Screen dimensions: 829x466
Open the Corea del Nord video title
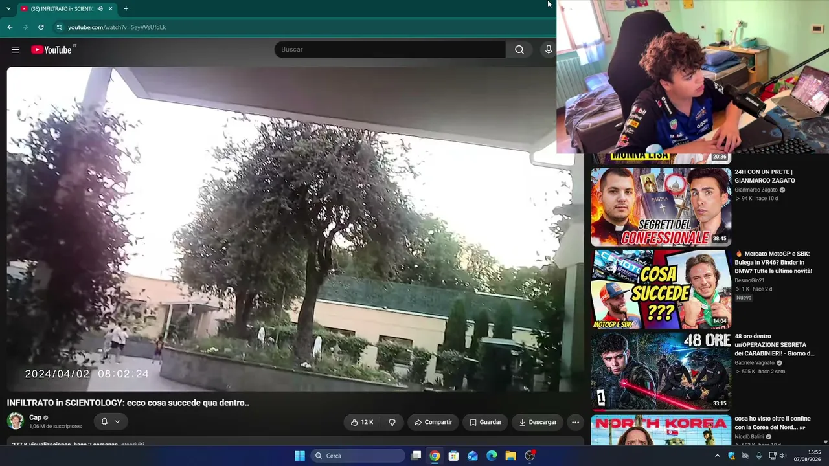click(773, 423)
